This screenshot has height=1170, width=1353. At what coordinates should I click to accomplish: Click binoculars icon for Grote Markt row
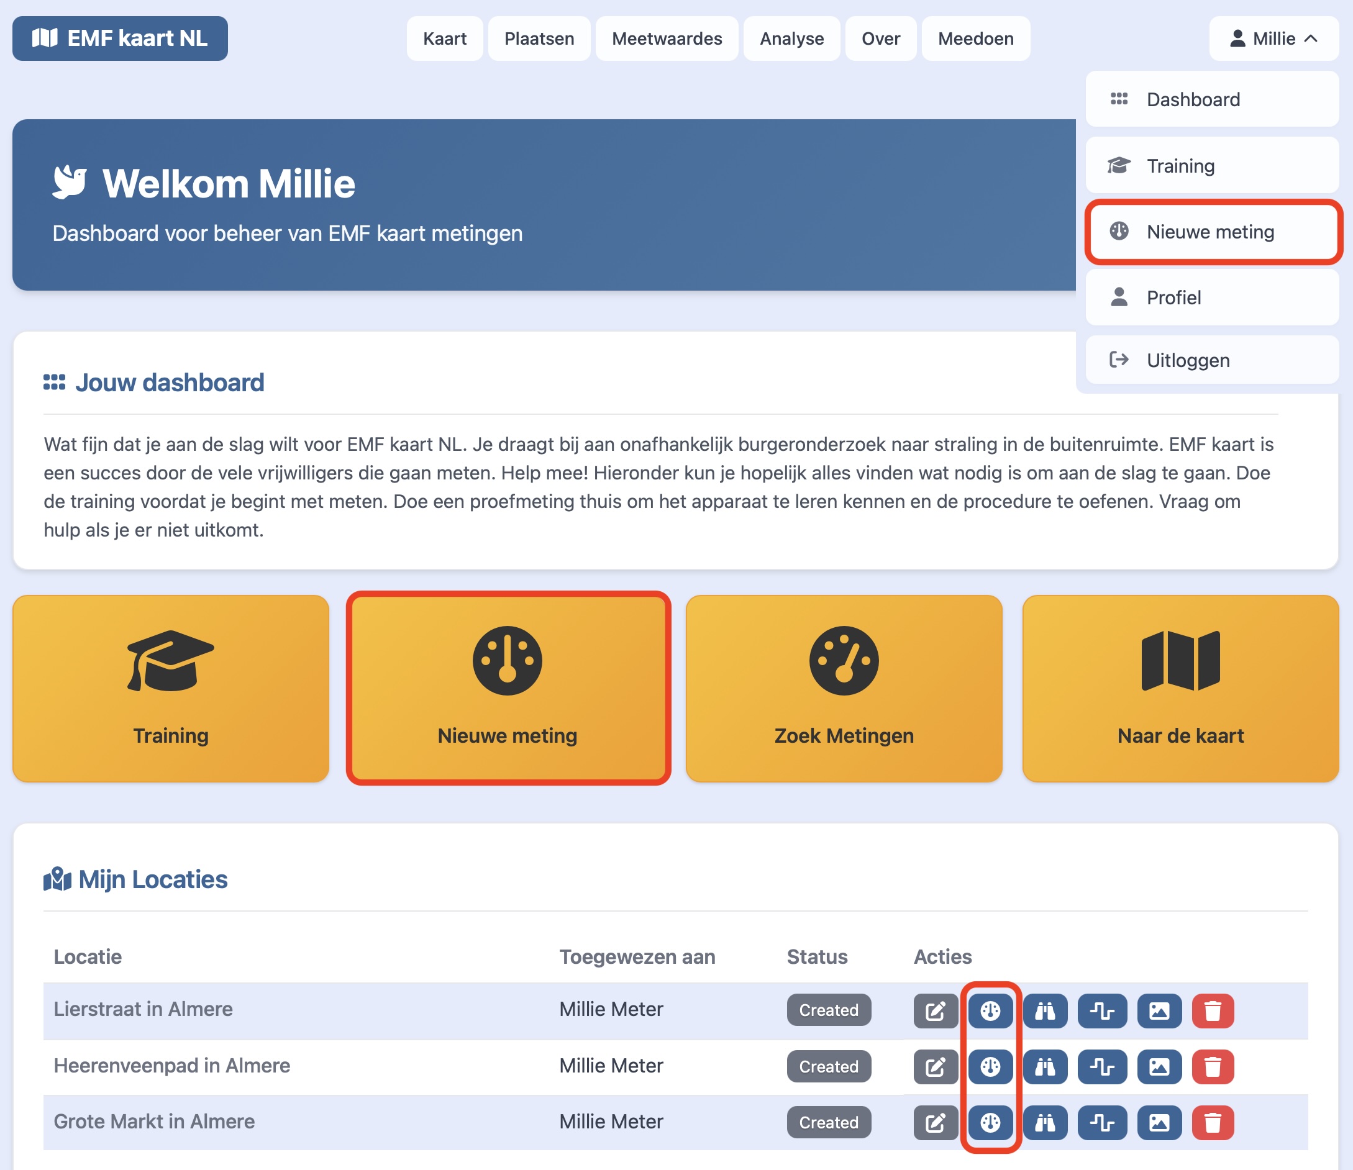[1045, 1122]
